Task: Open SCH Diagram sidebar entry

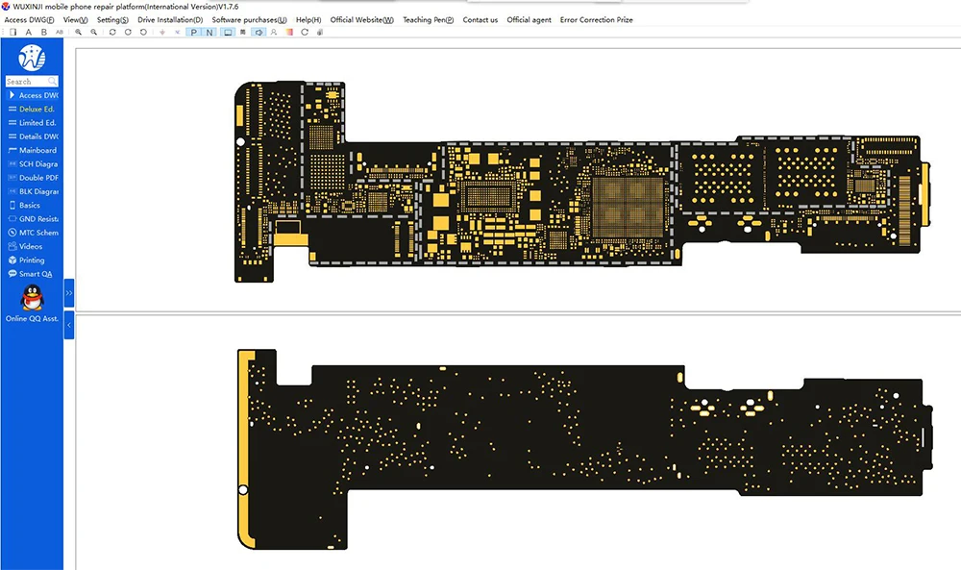Action: [33, 163]
